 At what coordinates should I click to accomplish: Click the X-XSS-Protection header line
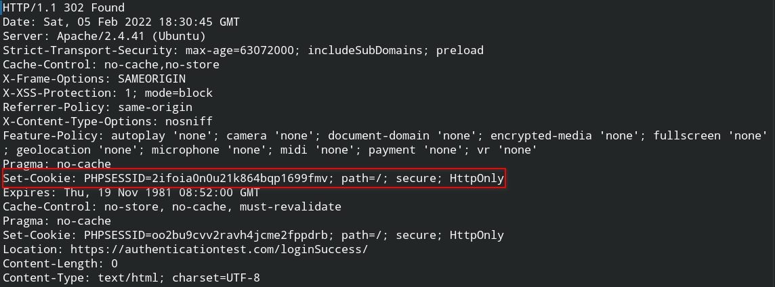[108, 93]
